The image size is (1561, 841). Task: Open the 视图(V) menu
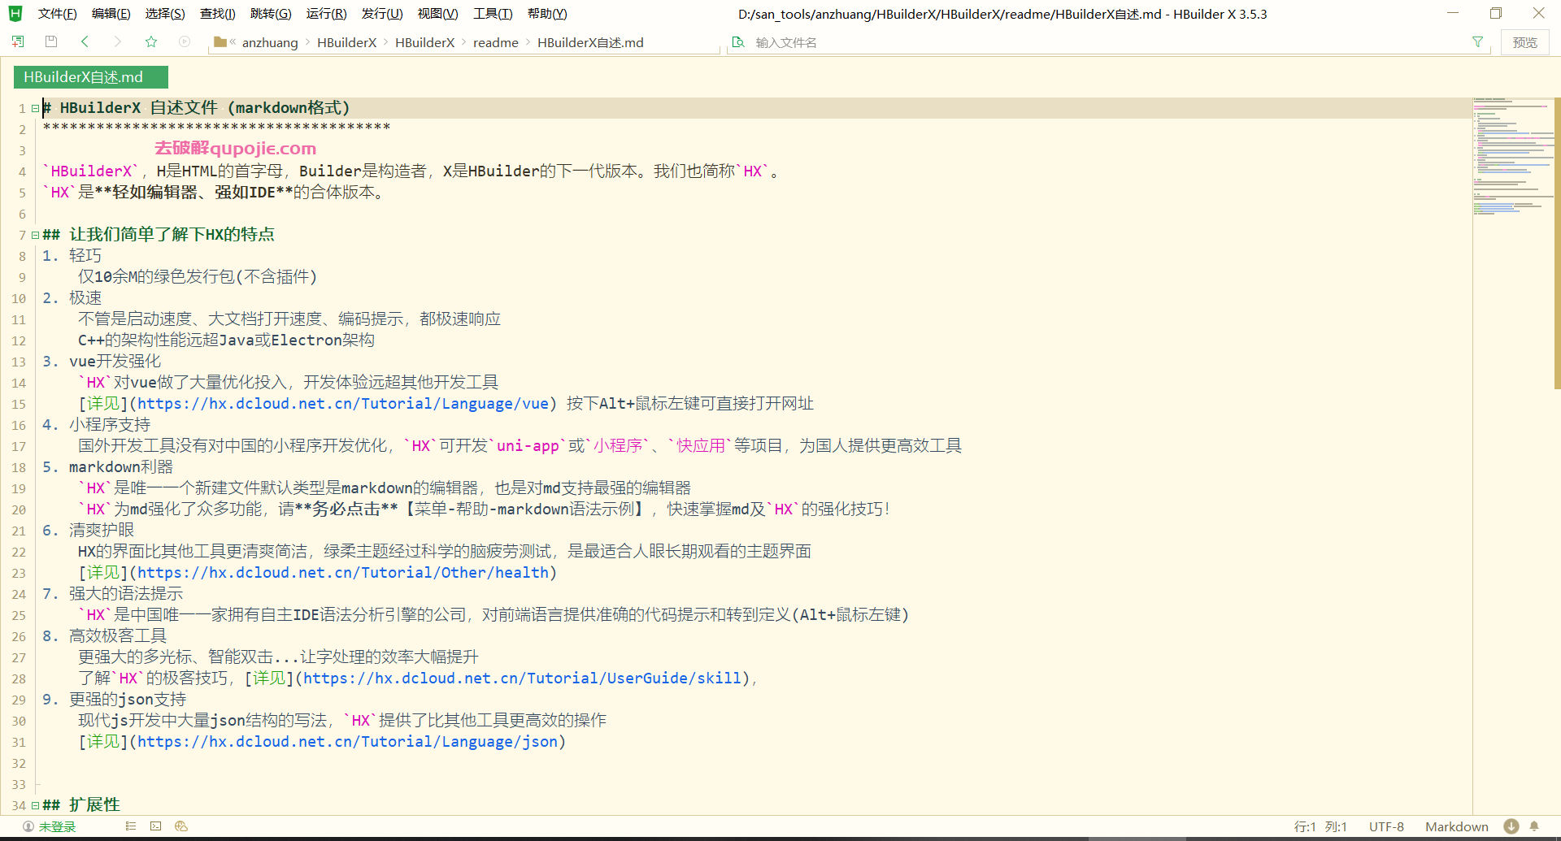click(x=437, y=14)
